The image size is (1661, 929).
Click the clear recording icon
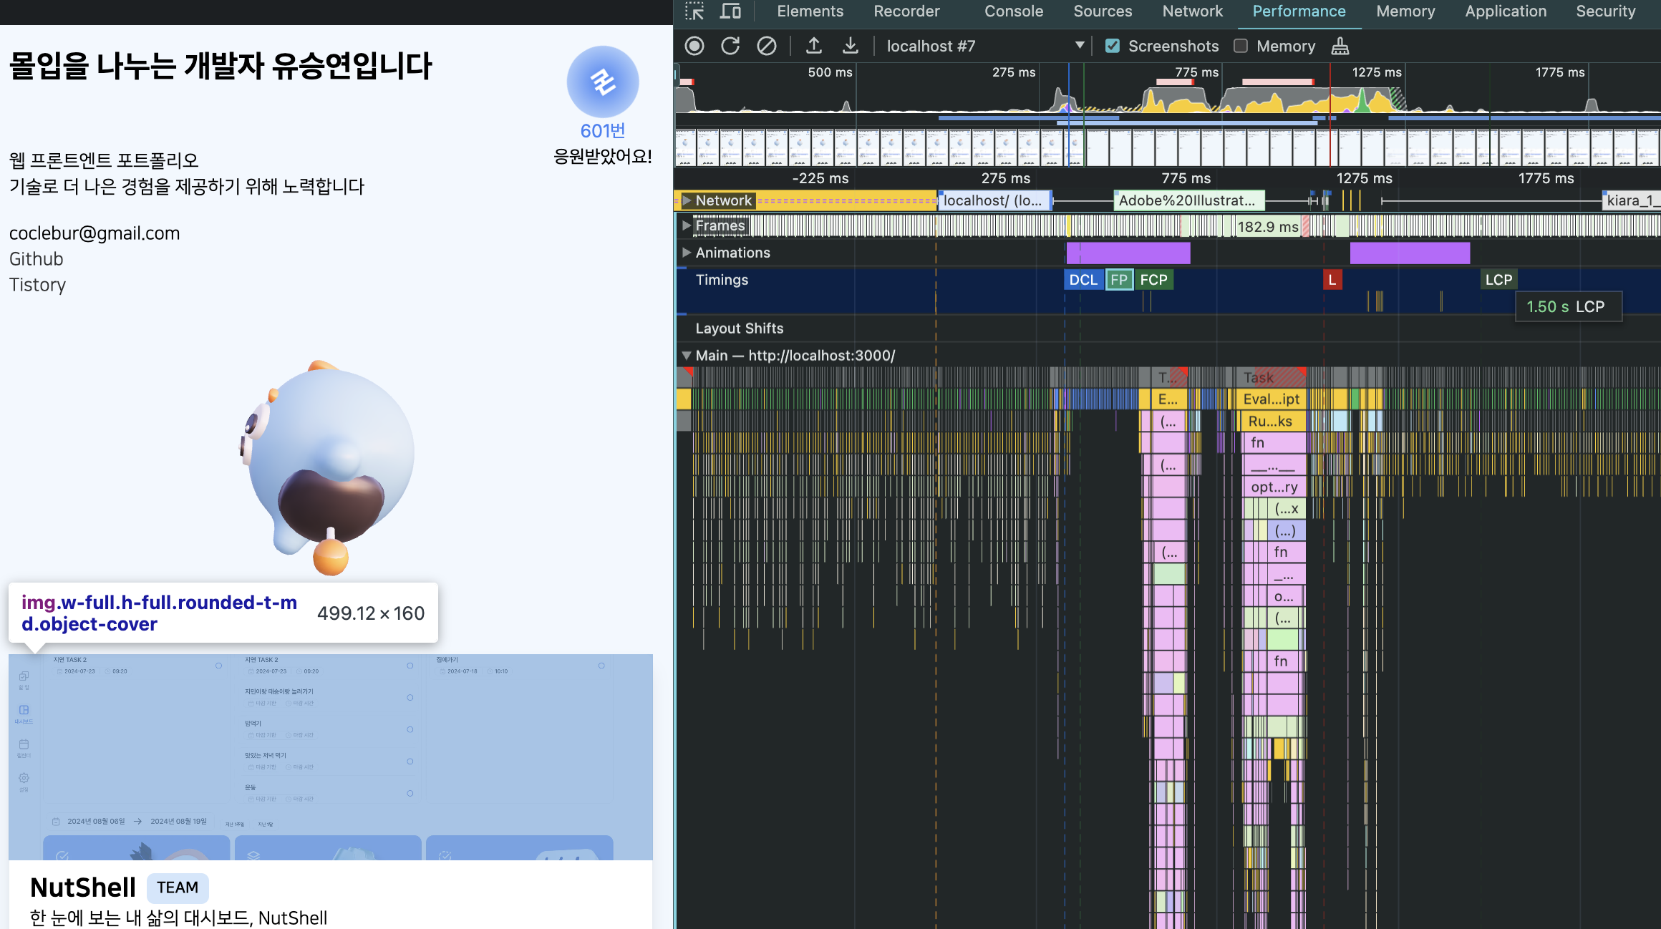[x=766, y=46]
